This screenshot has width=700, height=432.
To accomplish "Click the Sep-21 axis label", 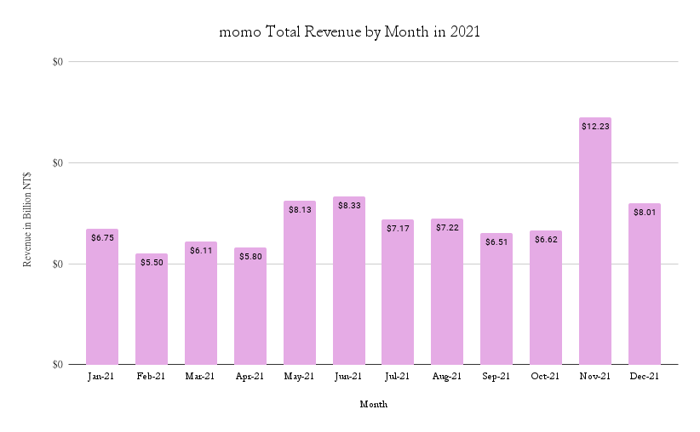I will point(496,377).
